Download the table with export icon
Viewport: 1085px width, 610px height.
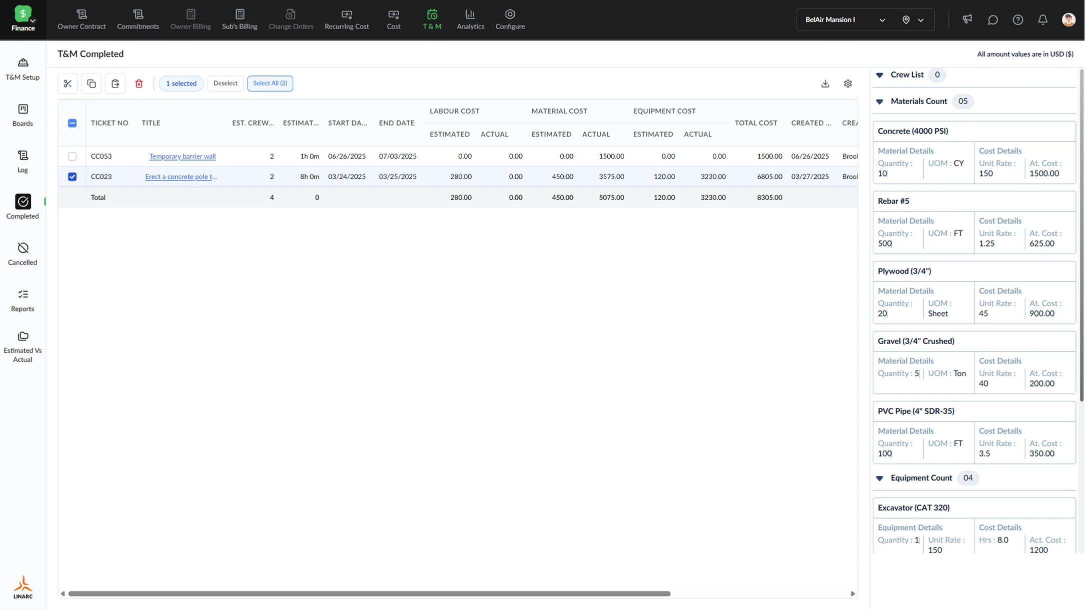[825, 83]
